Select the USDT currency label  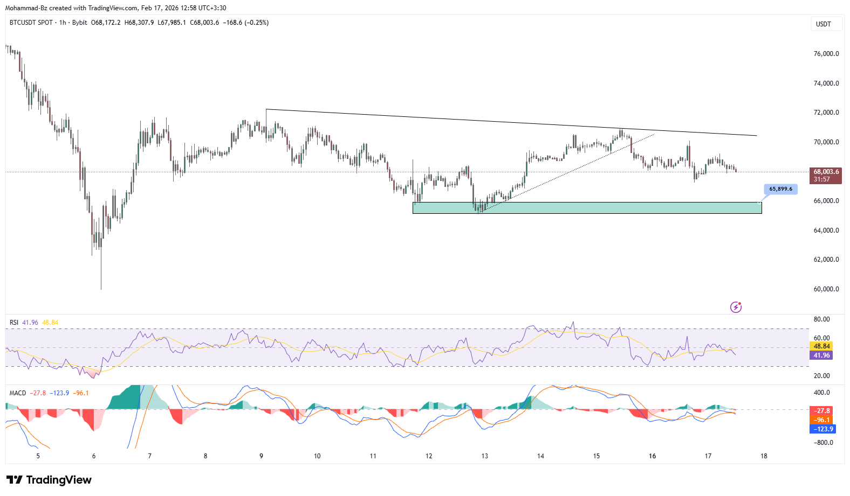(823, 24)
